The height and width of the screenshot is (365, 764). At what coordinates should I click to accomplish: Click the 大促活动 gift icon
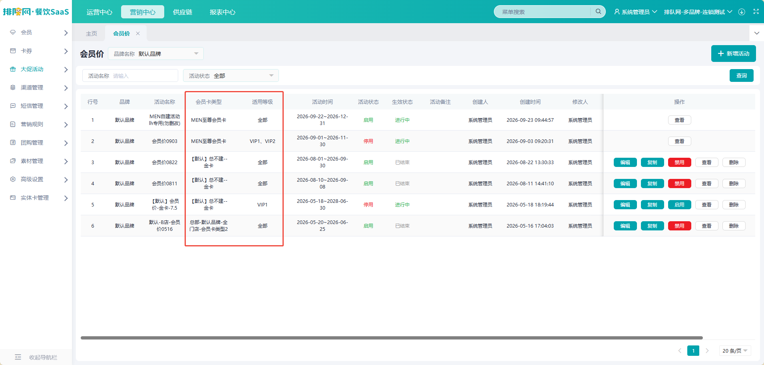pos(13,69)
